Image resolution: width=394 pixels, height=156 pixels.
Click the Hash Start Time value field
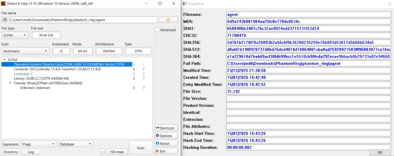click(308, 134)
